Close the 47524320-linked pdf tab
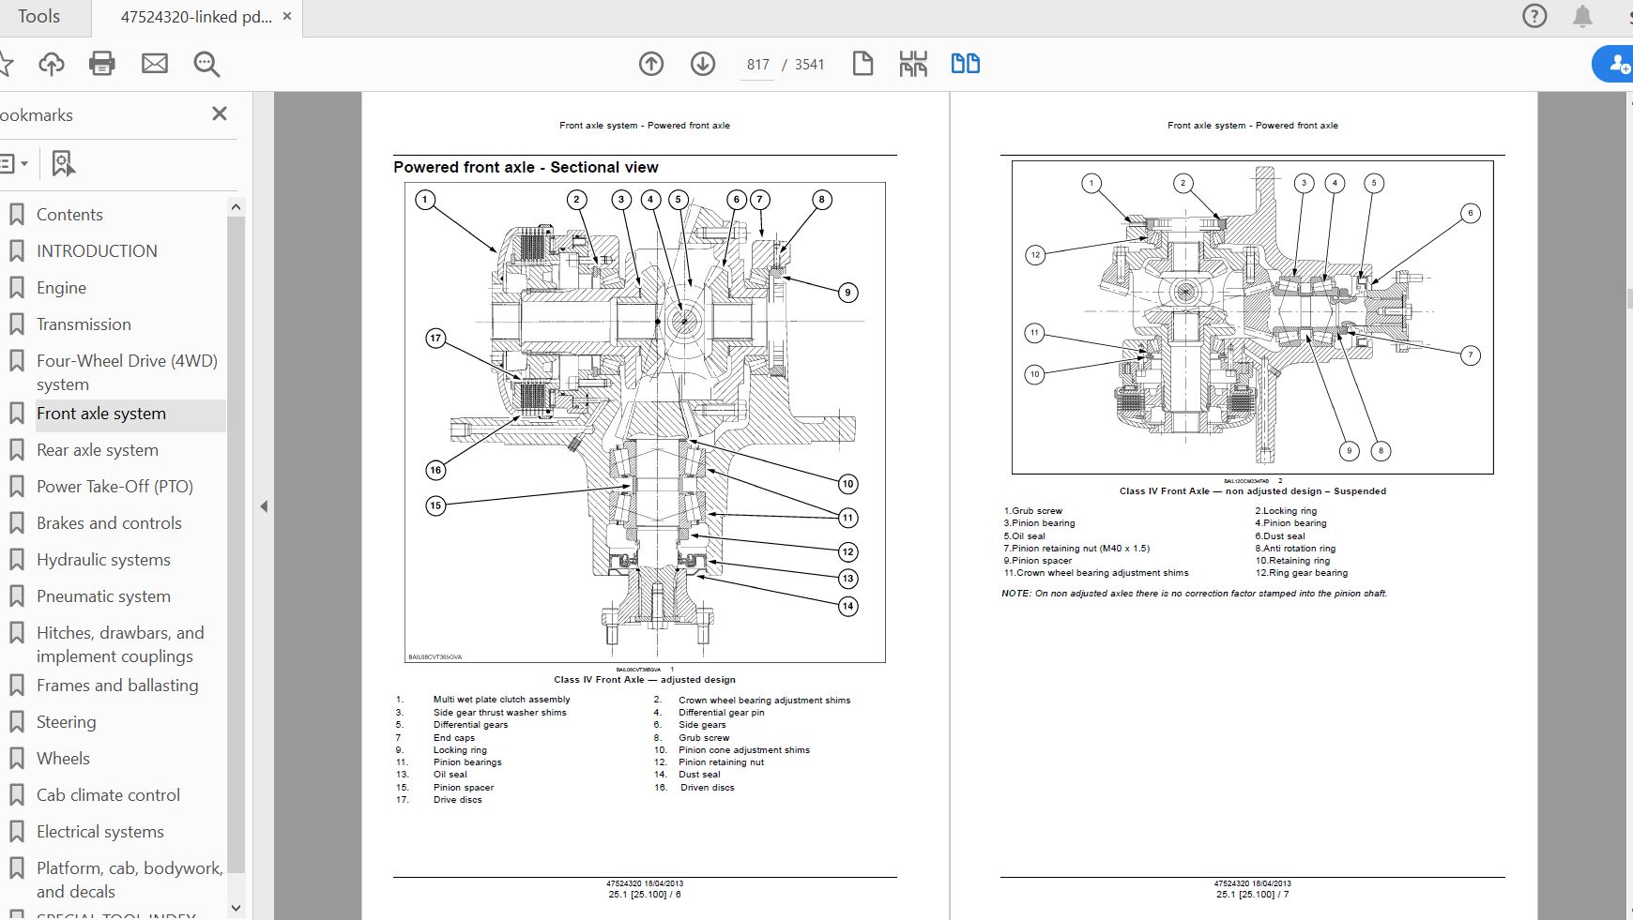The width and height of the screenshot is (1633, 920). (x=287, y=16)
